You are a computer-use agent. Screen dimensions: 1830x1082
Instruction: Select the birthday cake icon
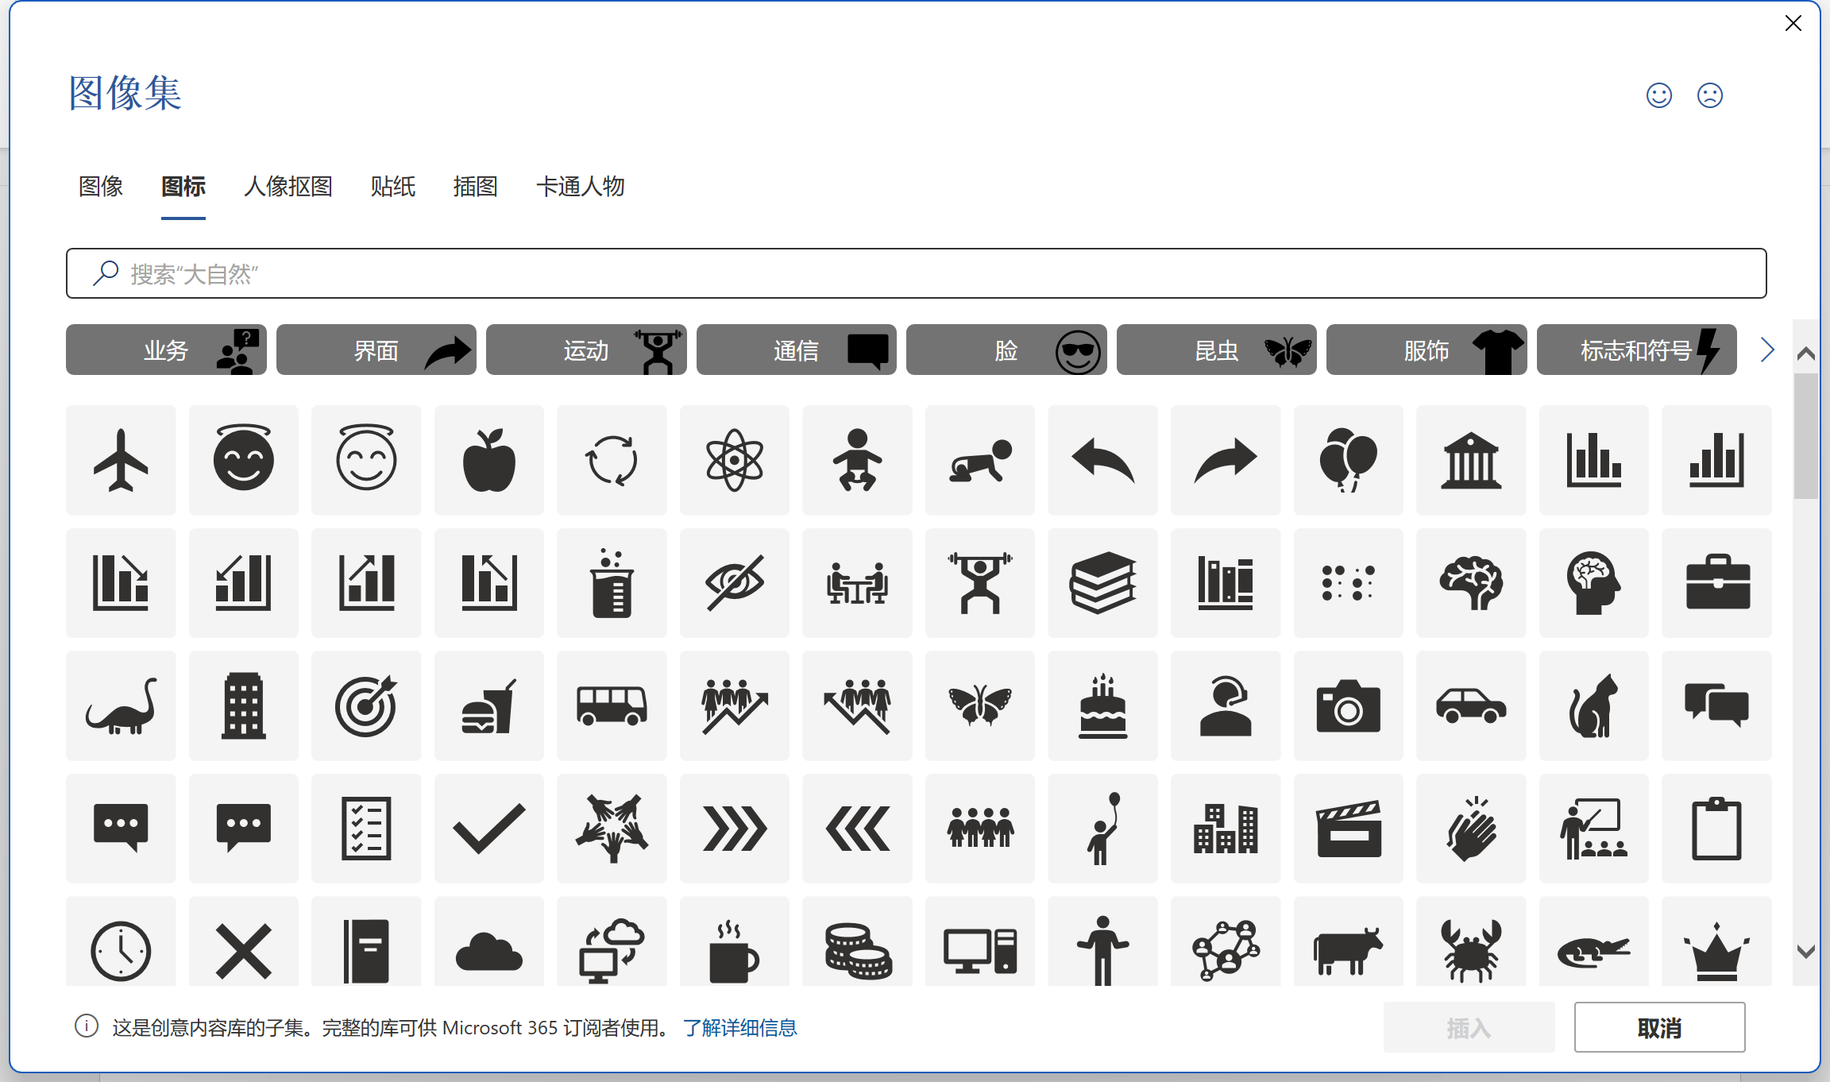coord(1102,705)
